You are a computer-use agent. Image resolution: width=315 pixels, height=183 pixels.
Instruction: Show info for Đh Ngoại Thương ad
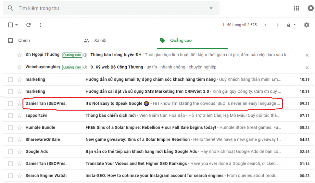[86, 55]
